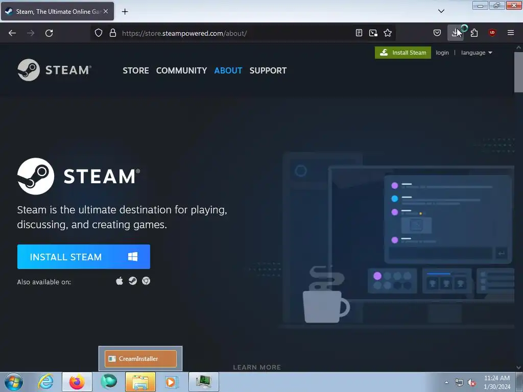Open the tracking protection shield icon
This screenshot has height=392, width=523.
99,33
